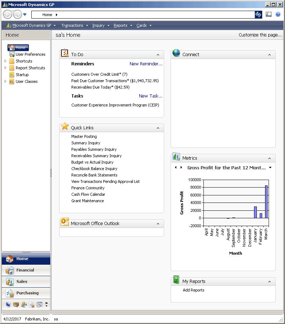
Task: Click the To Do clipboard icon
Action: [x=65, y=53]
